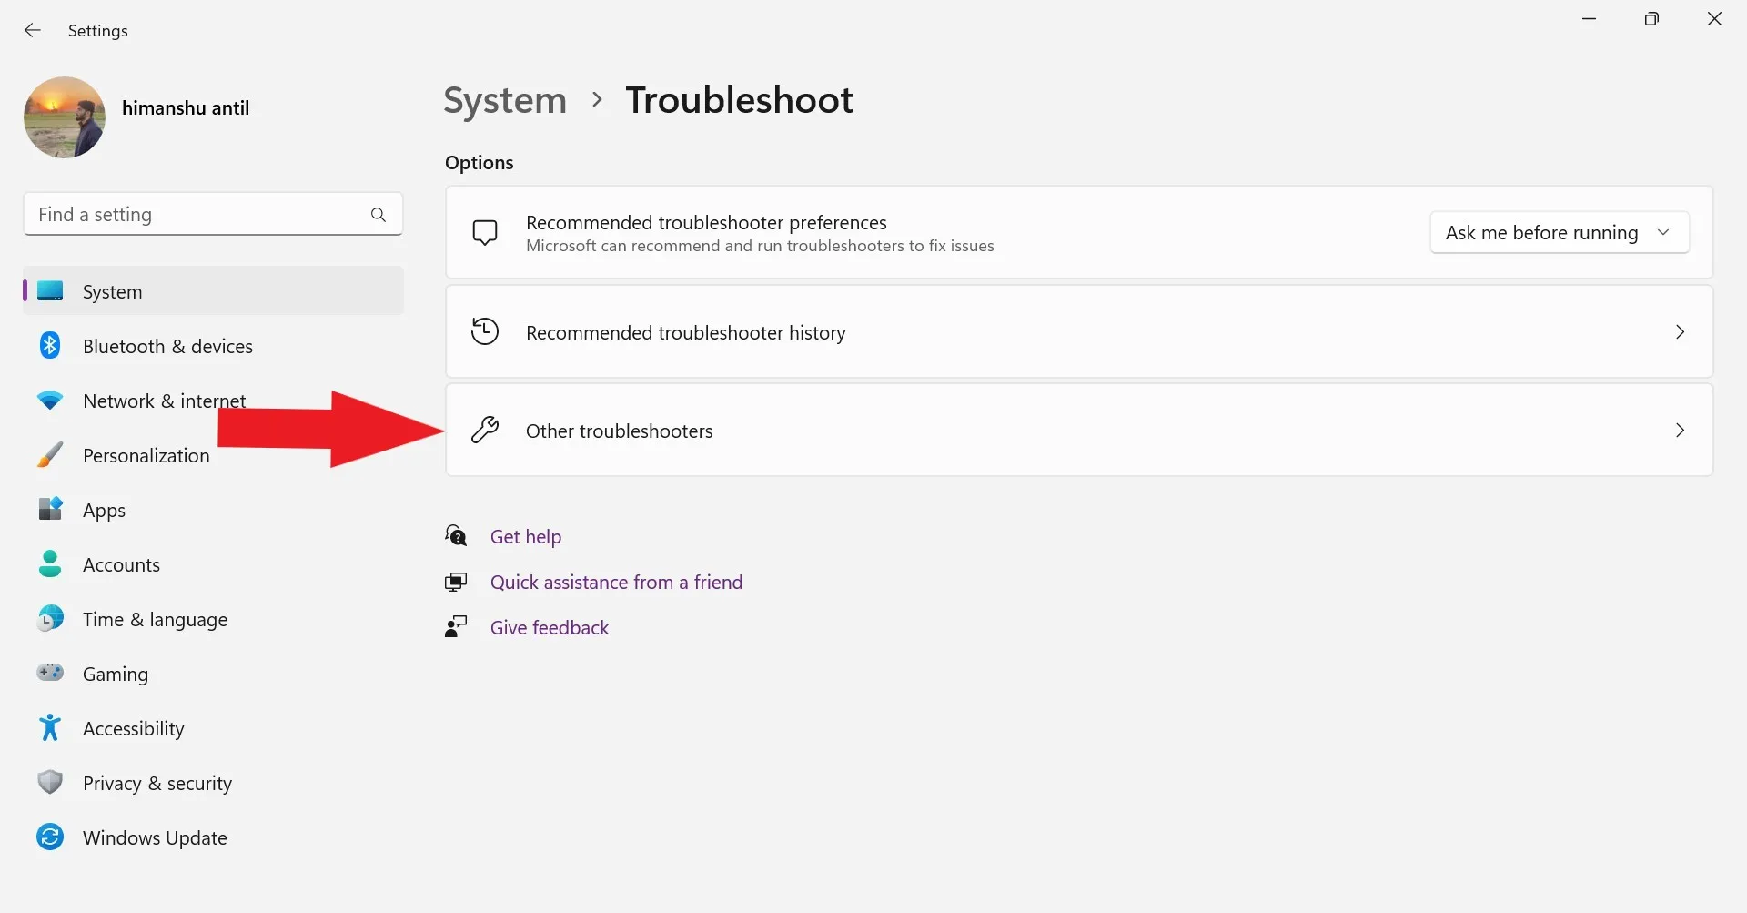Viewport: 1747px width, 913px height.
Task: Click the himanshu antil profile picture
Action: (65, 117)
